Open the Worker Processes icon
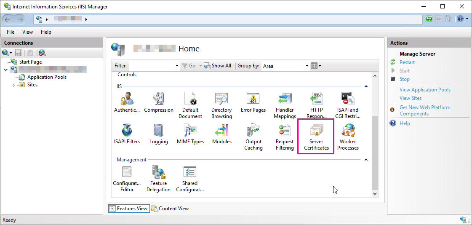The width and height of the screenshot is (472, 225). (348, 136)
